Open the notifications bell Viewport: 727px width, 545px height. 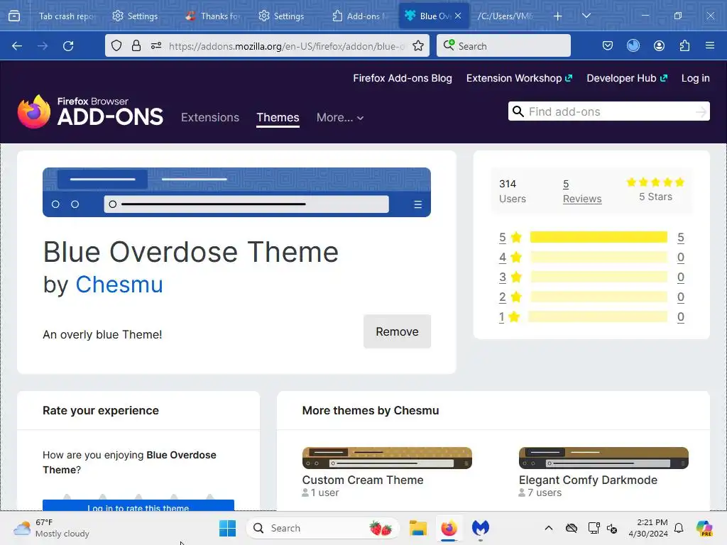pos(679,528)
